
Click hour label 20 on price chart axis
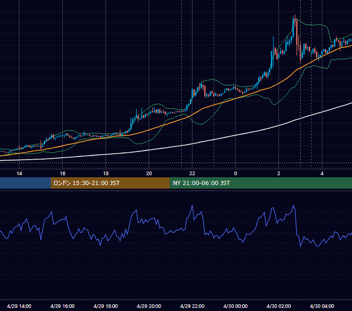pyautogui.click(x=149, y=173)
